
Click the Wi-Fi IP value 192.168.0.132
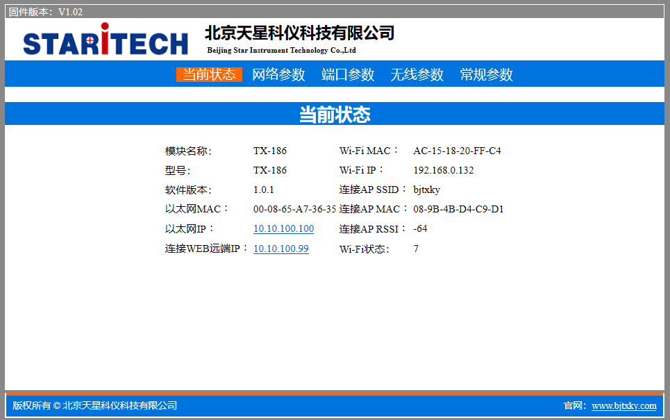pos(443,170)
